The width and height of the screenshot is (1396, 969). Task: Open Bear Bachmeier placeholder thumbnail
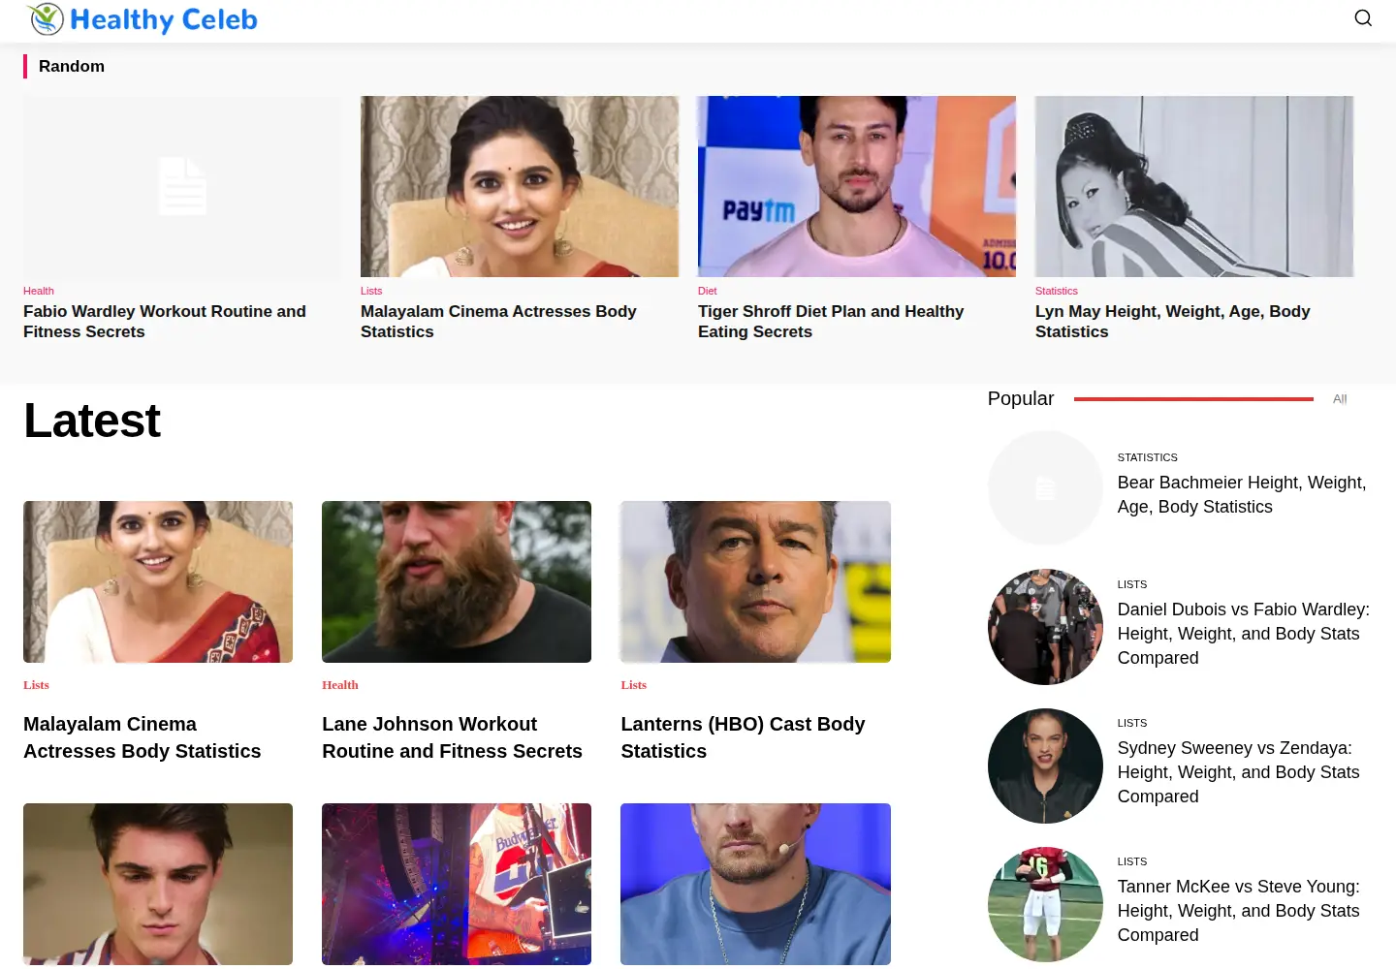1045,488
